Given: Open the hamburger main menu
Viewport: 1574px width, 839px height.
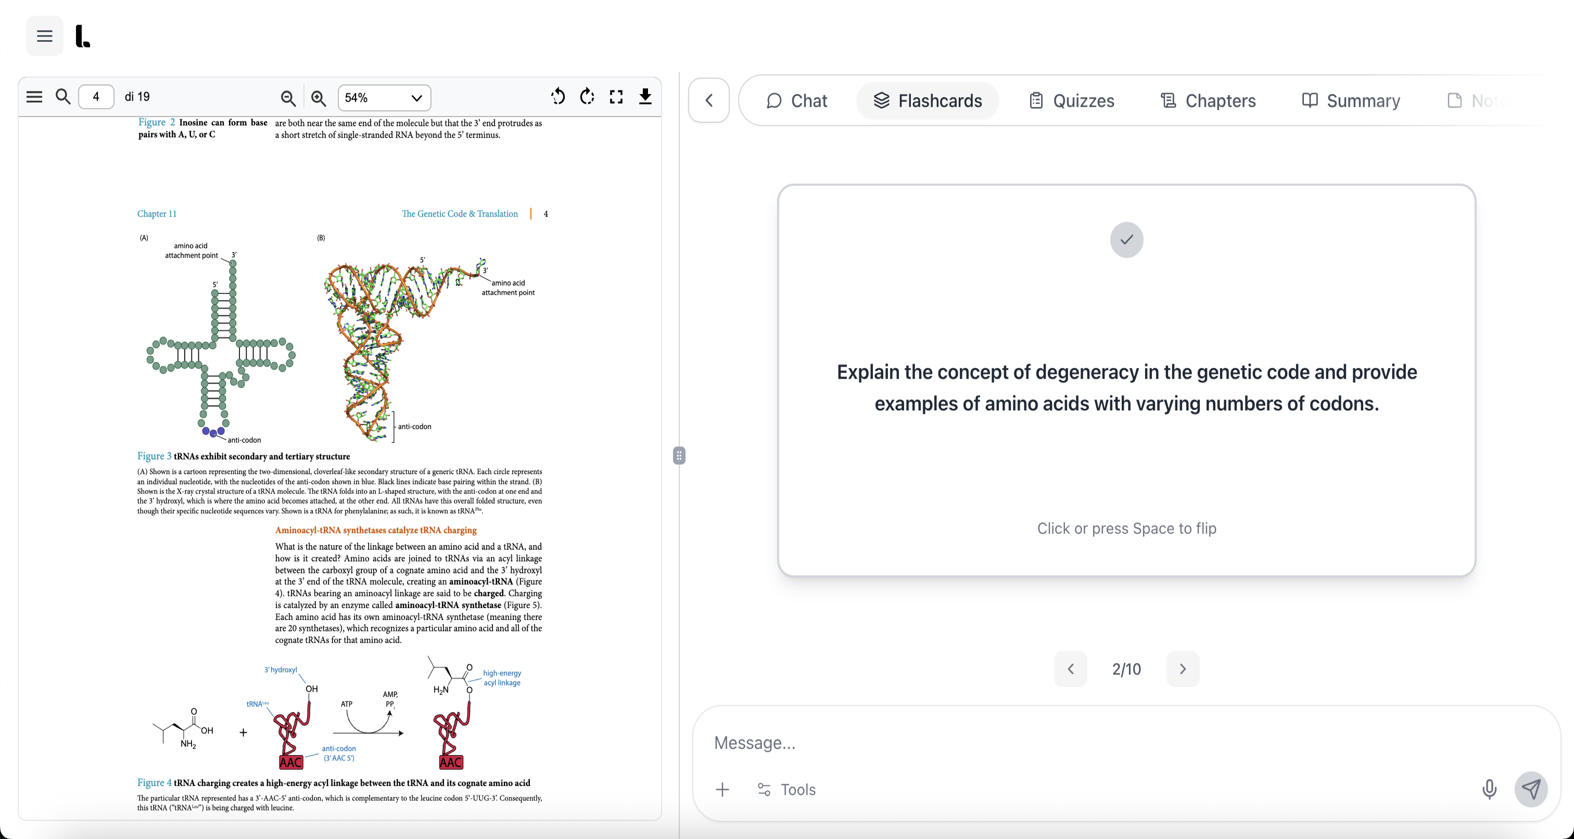Looking at the screenshot, I should pyautogui.click(x=45, y=36).
